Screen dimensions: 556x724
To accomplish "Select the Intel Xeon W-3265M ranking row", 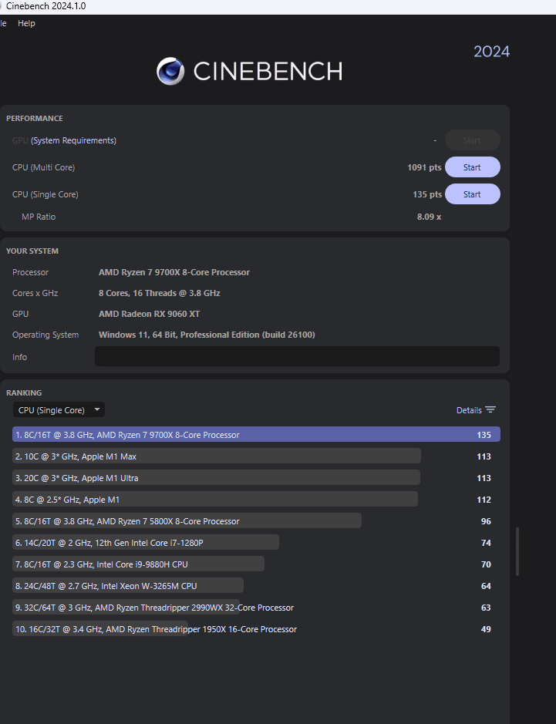I will tap(256, 586).
